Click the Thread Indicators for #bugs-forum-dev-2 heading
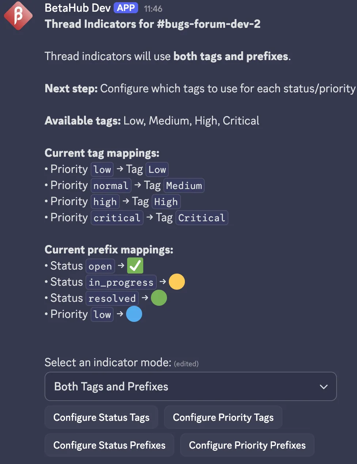This screenshot has width=357, height=464. [x=152, y=24]
